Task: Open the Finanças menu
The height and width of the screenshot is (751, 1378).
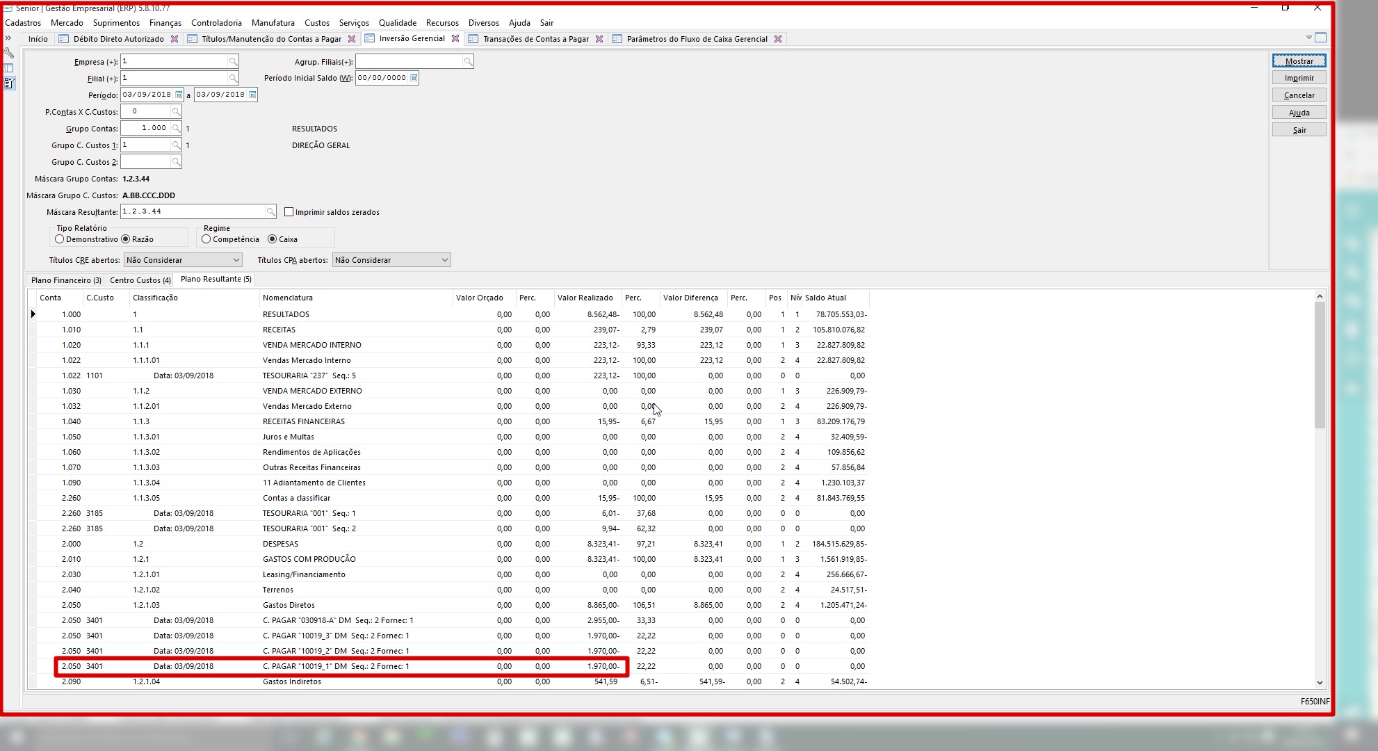Action: tap(165, 23)
